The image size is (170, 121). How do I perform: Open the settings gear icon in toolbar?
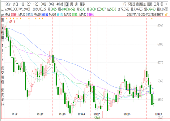click(x=162, y=4)
